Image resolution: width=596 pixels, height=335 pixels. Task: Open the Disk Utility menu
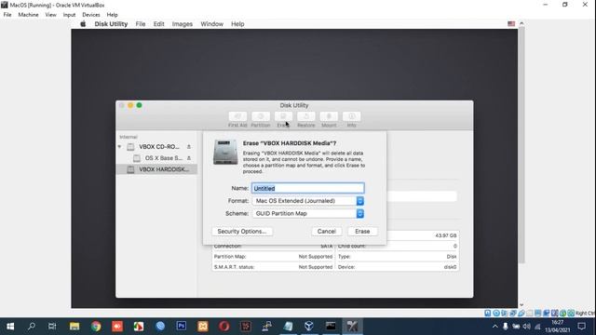(111, 24)
